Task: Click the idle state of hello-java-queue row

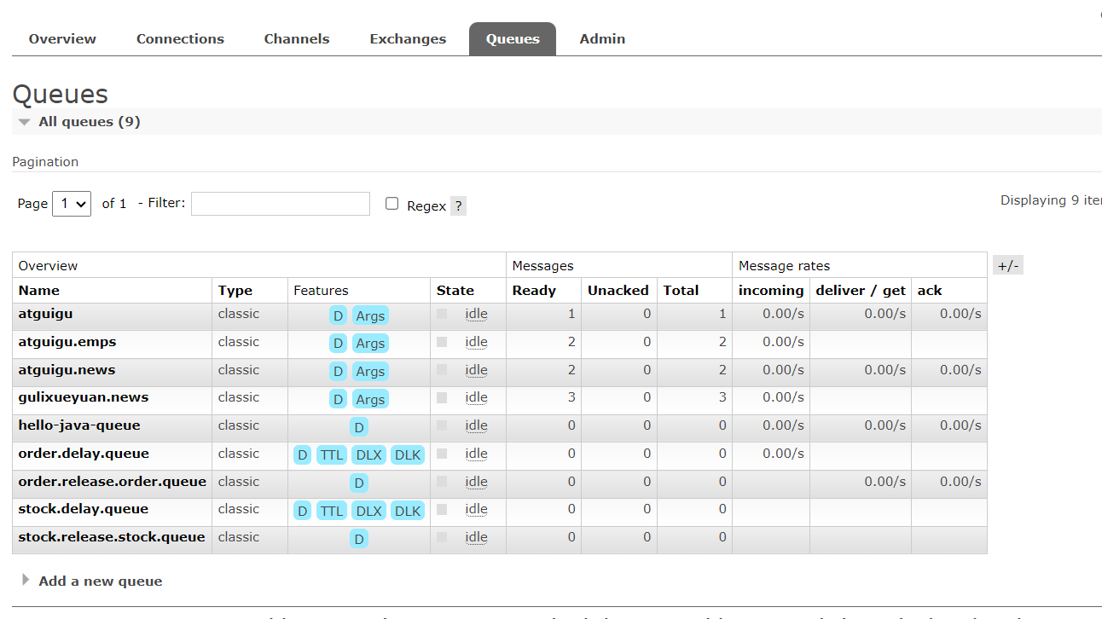Action: (476, 425)
